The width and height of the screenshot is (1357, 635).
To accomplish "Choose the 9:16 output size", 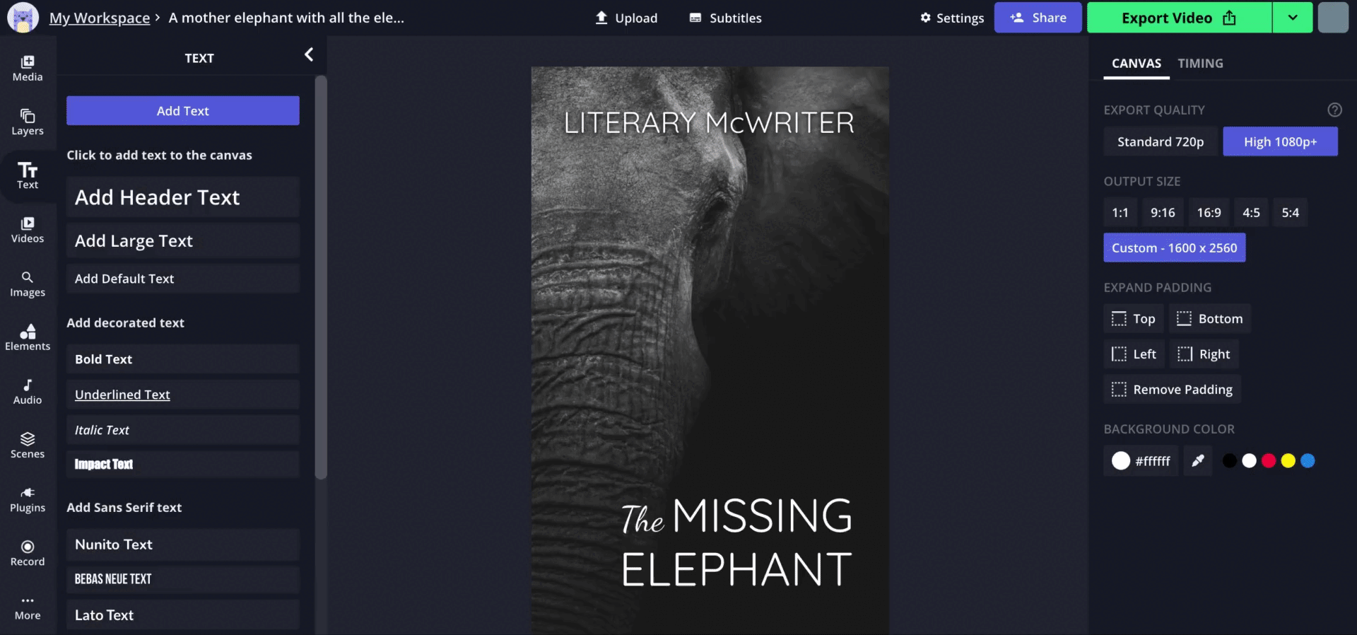I will [1163, 212].
